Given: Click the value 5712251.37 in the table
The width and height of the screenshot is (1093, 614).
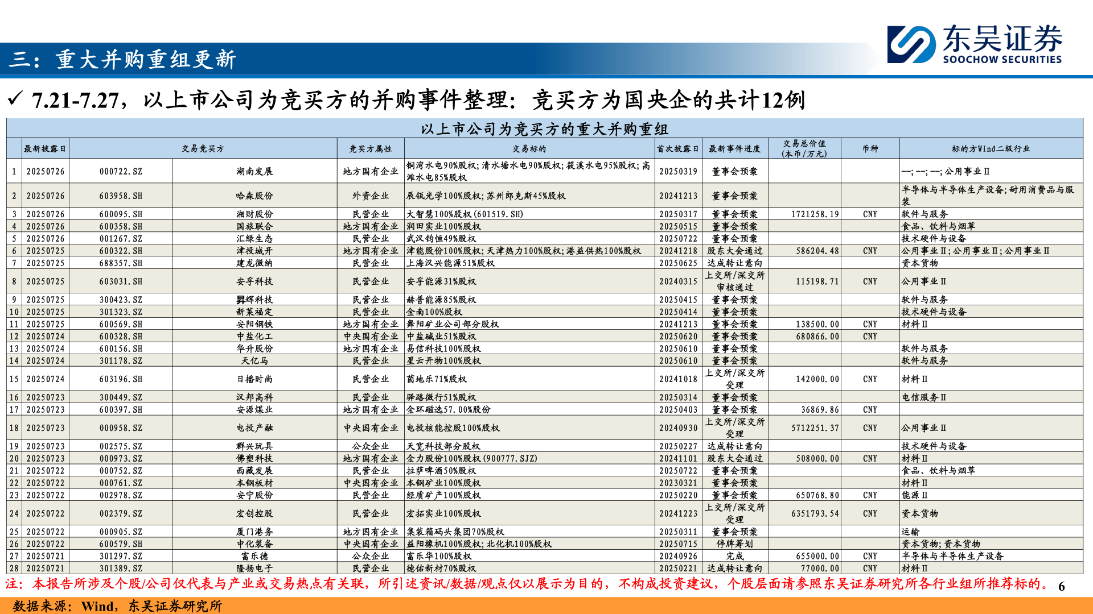Looking at the screenshot, I should 814,428.
